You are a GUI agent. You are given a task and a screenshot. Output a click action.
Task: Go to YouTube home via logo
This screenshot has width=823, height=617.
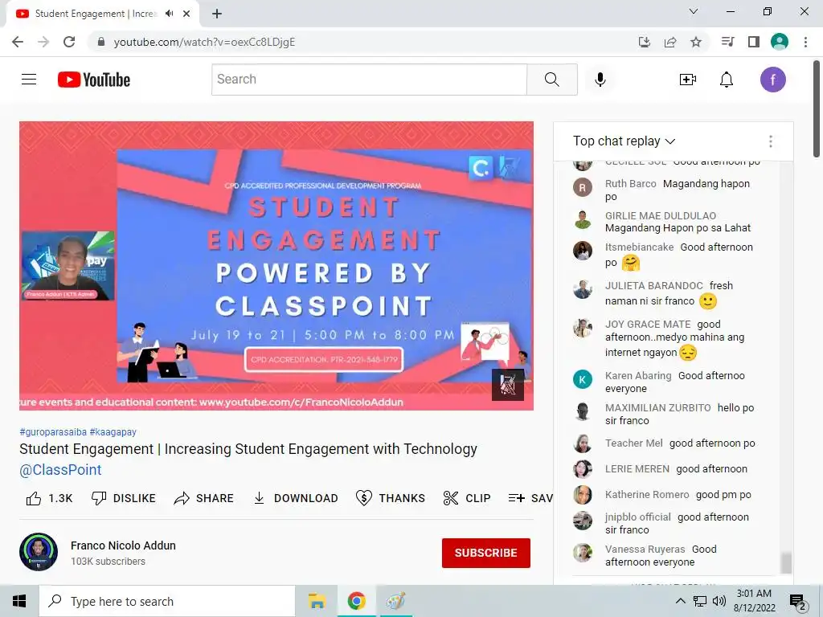coord(94,80)
